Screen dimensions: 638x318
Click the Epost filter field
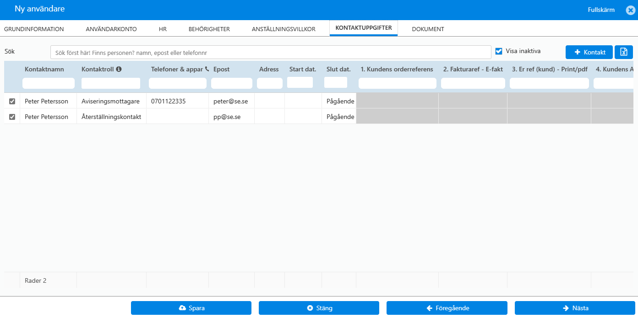(232, 83)
